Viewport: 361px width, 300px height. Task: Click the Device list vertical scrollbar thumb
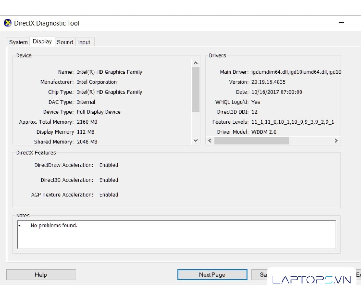196,90
